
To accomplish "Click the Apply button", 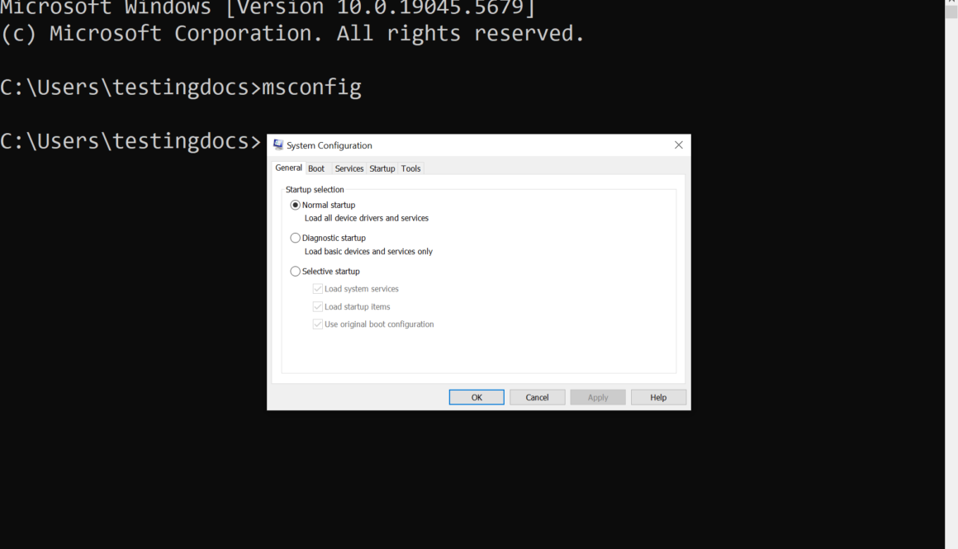I will (x=598, y=397).
